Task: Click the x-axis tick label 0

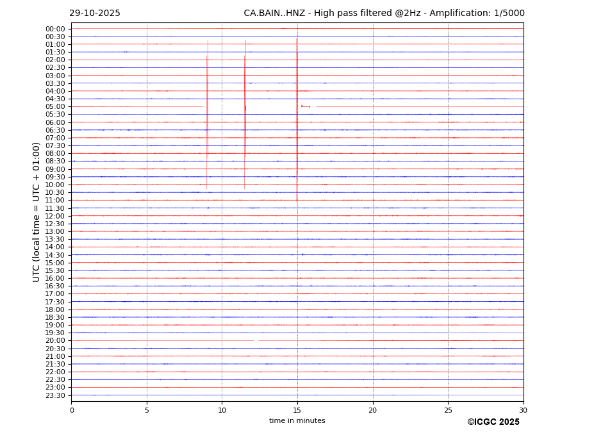Action: tap(72, 410)
